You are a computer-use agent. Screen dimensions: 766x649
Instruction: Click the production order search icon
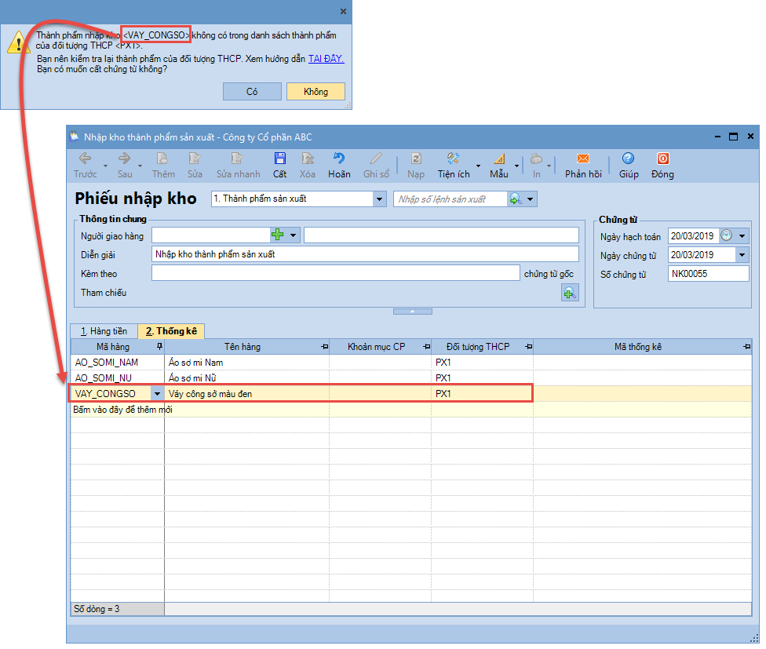(x=516, y=199)
